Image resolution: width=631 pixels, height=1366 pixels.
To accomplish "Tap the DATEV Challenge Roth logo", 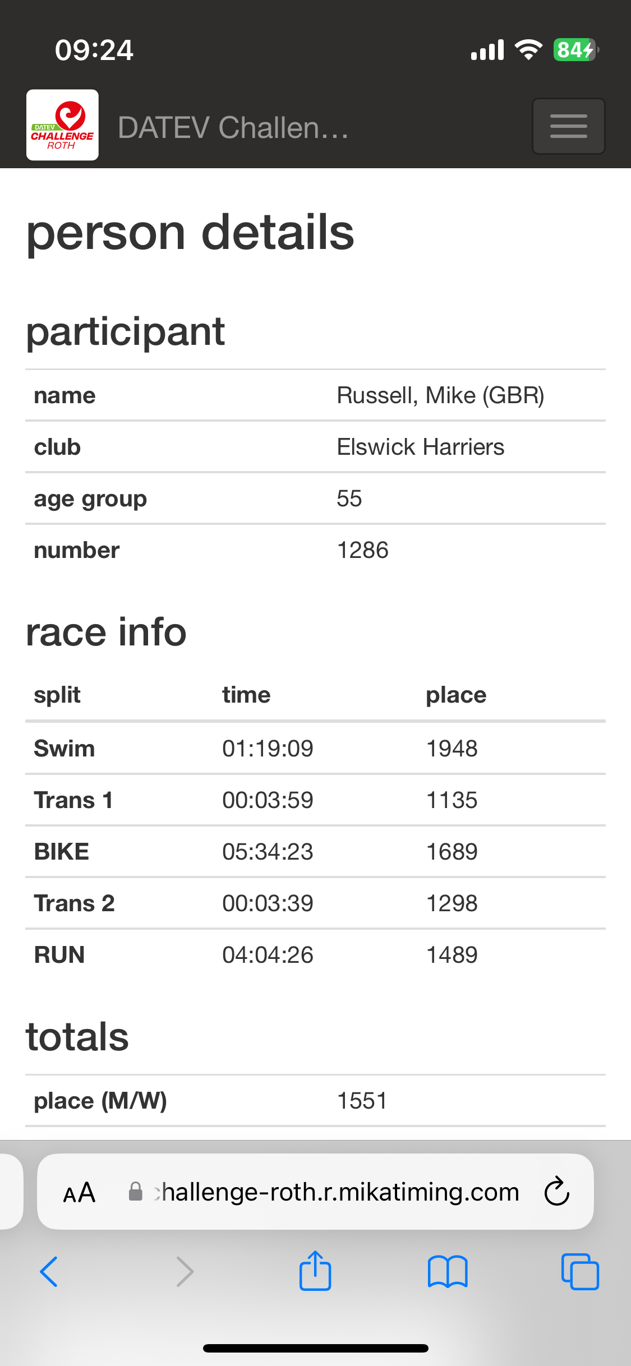I will 62,125.
